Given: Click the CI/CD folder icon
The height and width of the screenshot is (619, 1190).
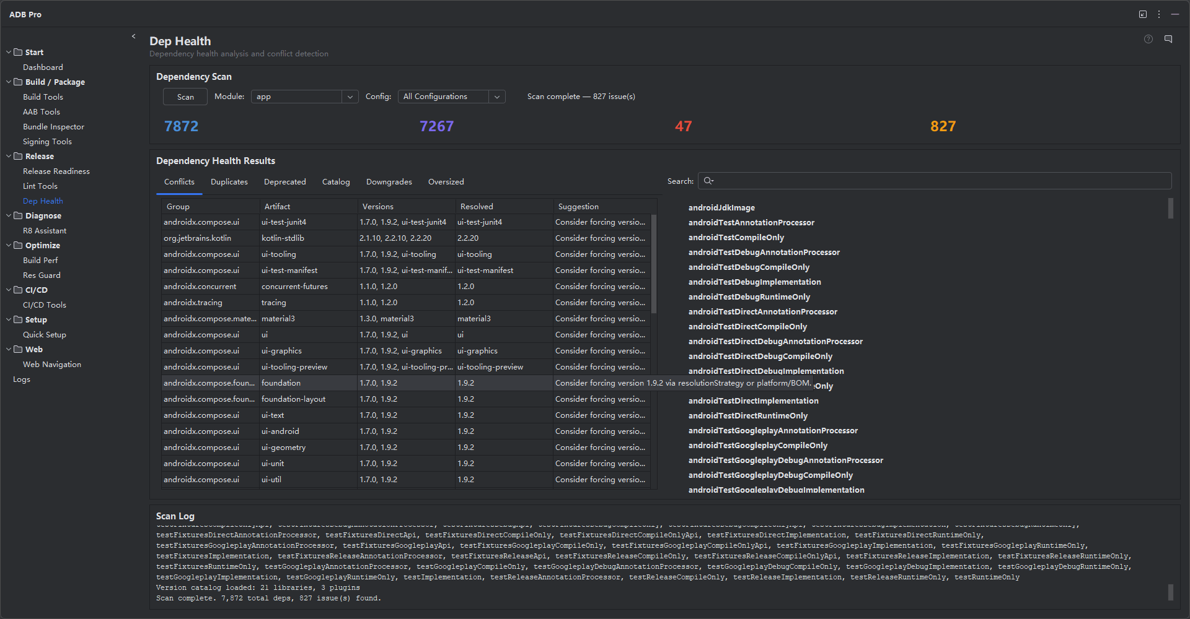Looking at the screenshot, I should pos(19,290).
